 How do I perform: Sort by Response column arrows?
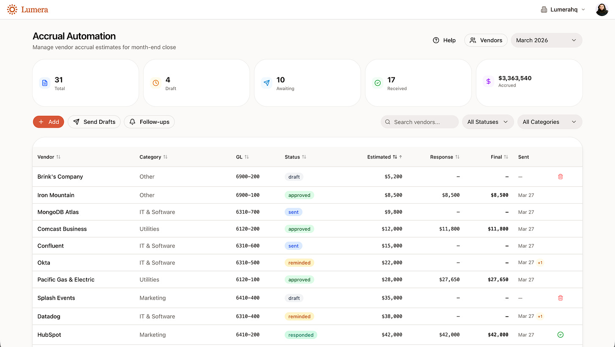pos(457,157)
